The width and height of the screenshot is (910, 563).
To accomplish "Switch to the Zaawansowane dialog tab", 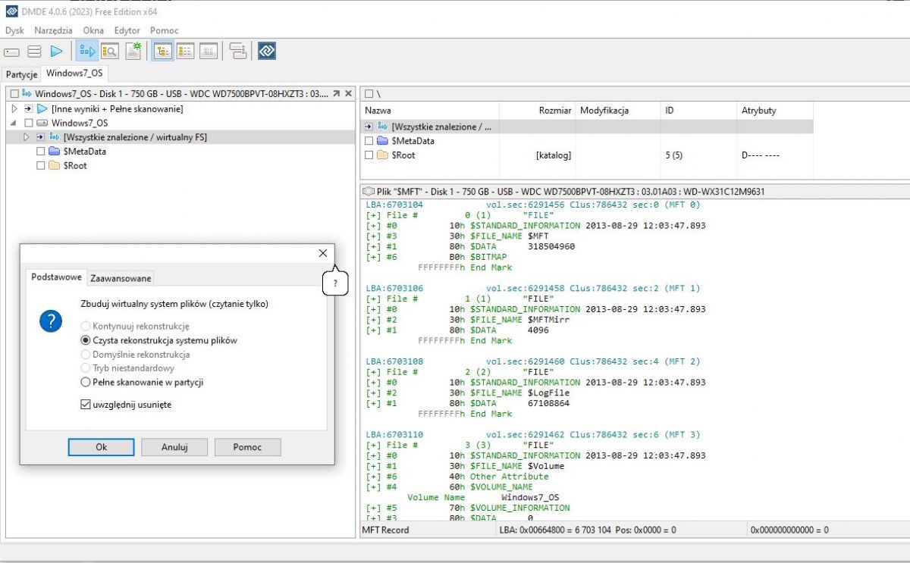I will pyautogui.click(x=121, y=278).
